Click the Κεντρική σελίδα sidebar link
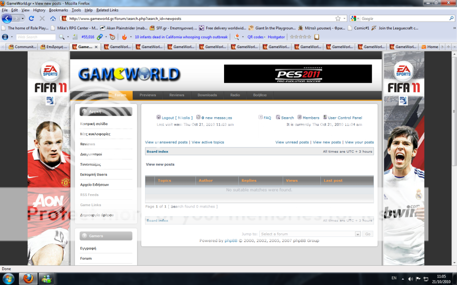Screen dimensions: 457x285 [94, 124]
